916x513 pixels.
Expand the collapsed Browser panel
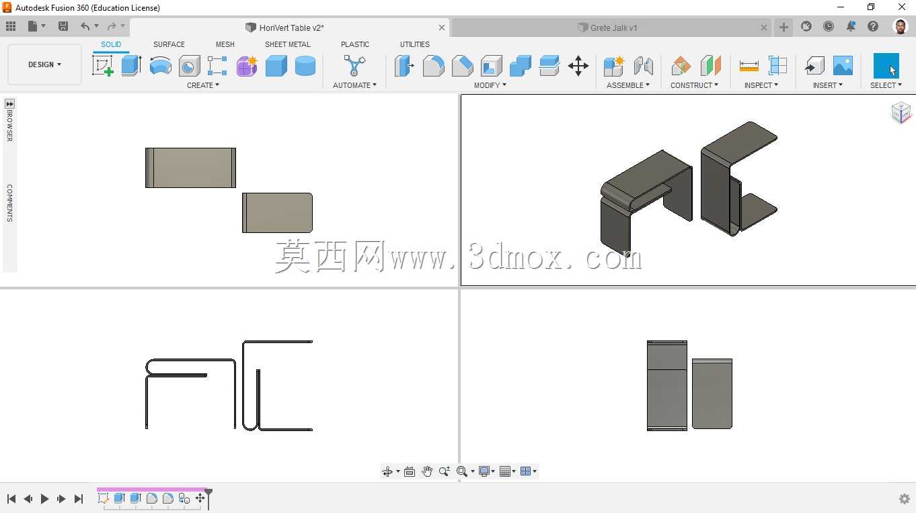9,104
